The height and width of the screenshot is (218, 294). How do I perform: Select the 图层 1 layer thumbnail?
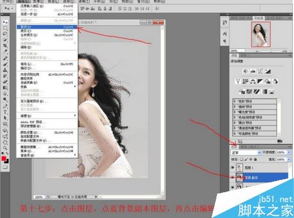click(239, 168)
